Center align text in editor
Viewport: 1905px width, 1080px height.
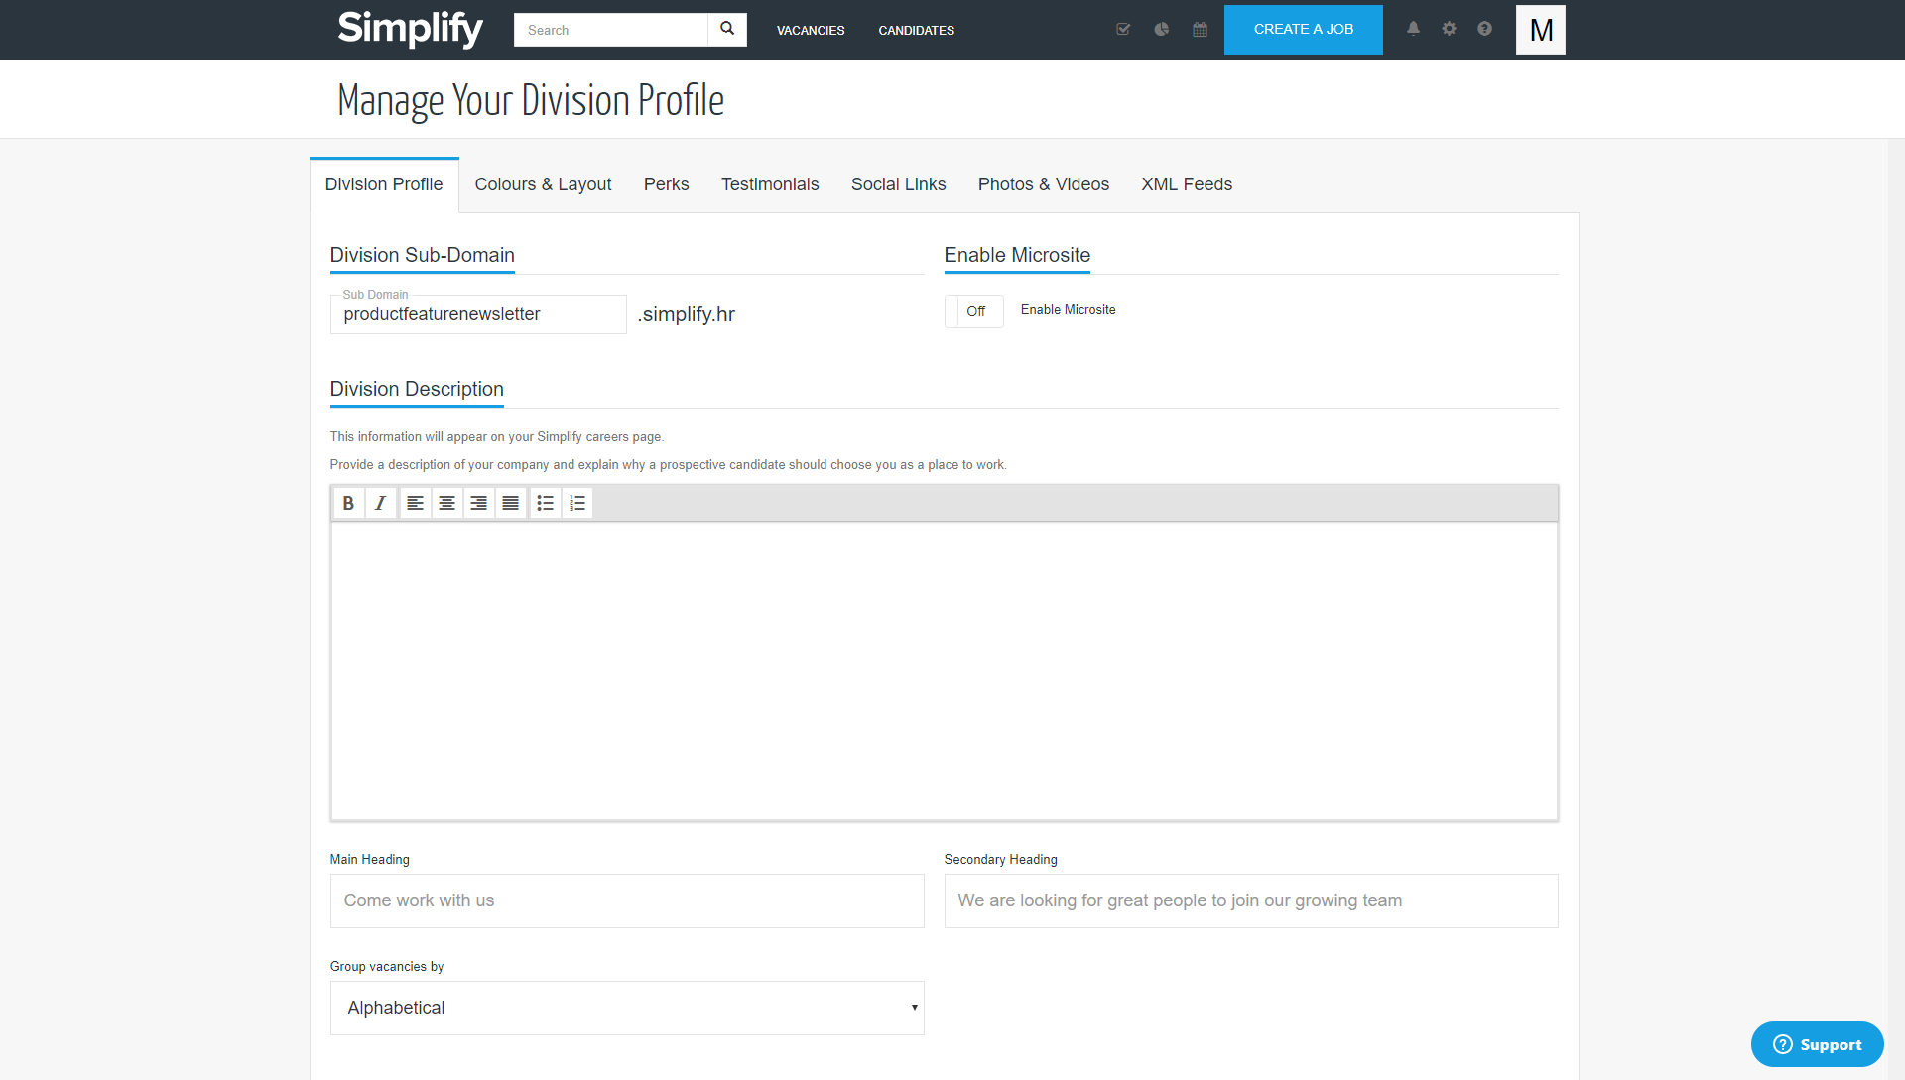point(447,503)
